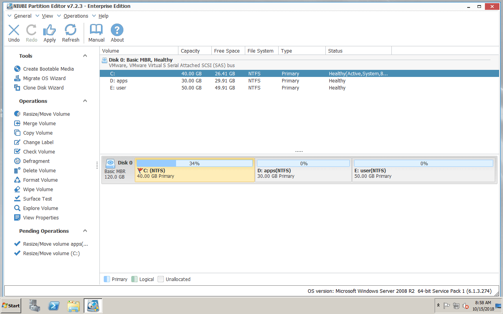Click the Undo toolbar icon

tap(14, 30)
